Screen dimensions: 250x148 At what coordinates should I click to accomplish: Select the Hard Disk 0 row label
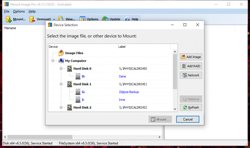(x=82, y=69)
